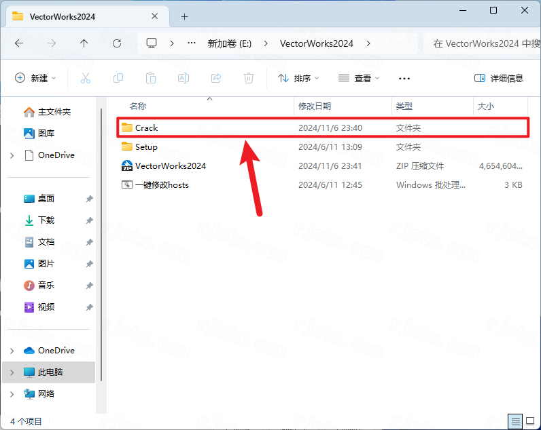Switch to large thumbnails view in status bar
Image resolution: width=541 pixels, height=430 pixels.
[x=530, y=421]
